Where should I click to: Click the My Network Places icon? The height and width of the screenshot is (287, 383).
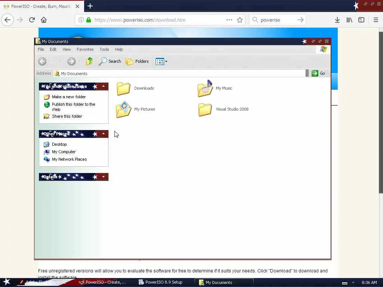[46, 159]
